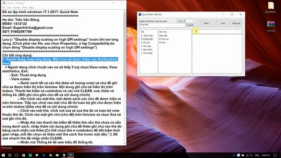Switch to Quick Note taskbar icon
This screenshot has width=281, height=158.
coord(71,155)
